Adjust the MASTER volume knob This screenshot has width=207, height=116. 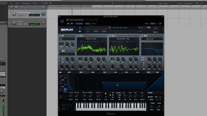(155, 29)
